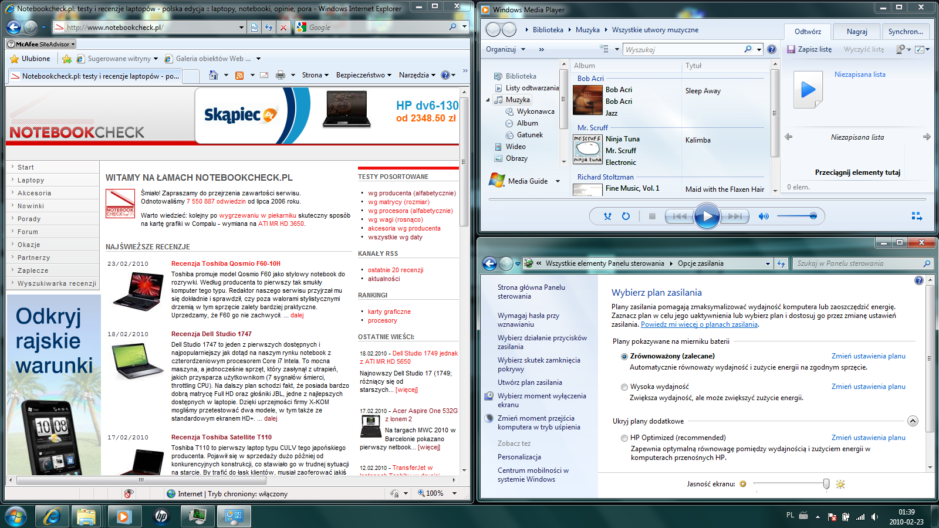Click Media Player play button
The height and width of the screenshot is (528, 939).
tap(707, 216)
